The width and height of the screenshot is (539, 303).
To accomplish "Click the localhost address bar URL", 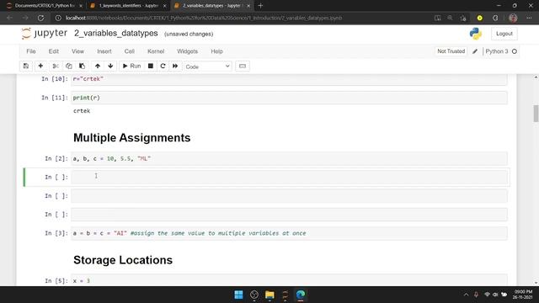I will pyautogui.click(x=204, y=18).
